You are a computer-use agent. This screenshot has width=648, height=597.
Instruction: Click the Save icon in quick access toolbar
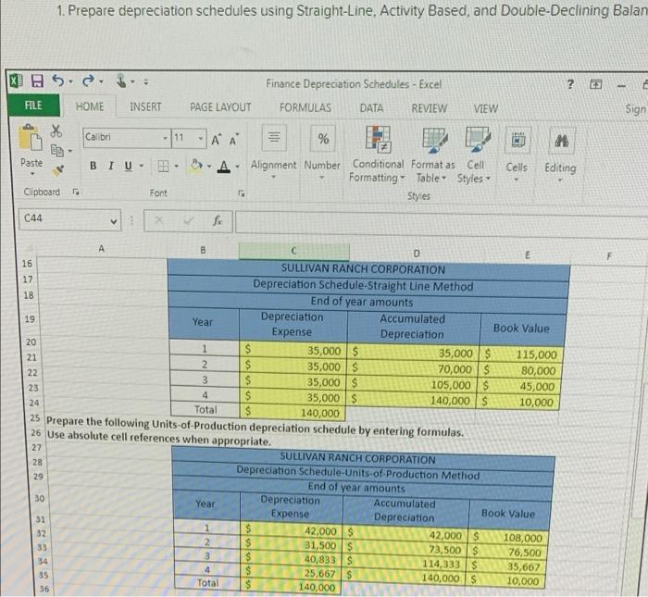point(38,81)
